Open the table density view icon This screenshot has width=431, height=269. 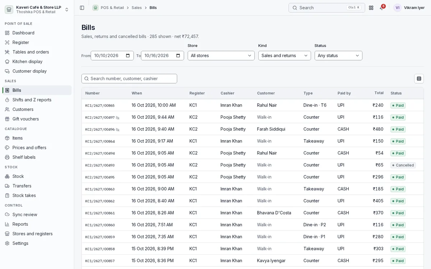(x=419, y=79)
